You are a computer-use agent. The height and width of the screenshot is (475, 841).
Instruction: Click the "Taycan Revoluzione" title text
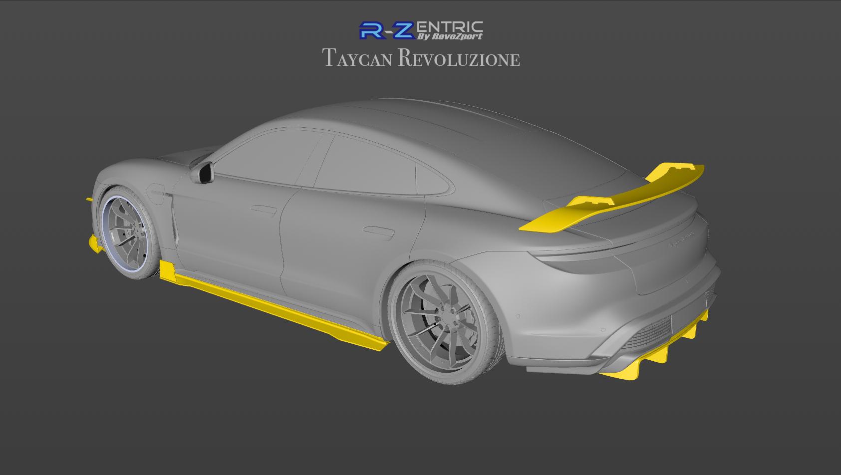click(x=421, y=58)
